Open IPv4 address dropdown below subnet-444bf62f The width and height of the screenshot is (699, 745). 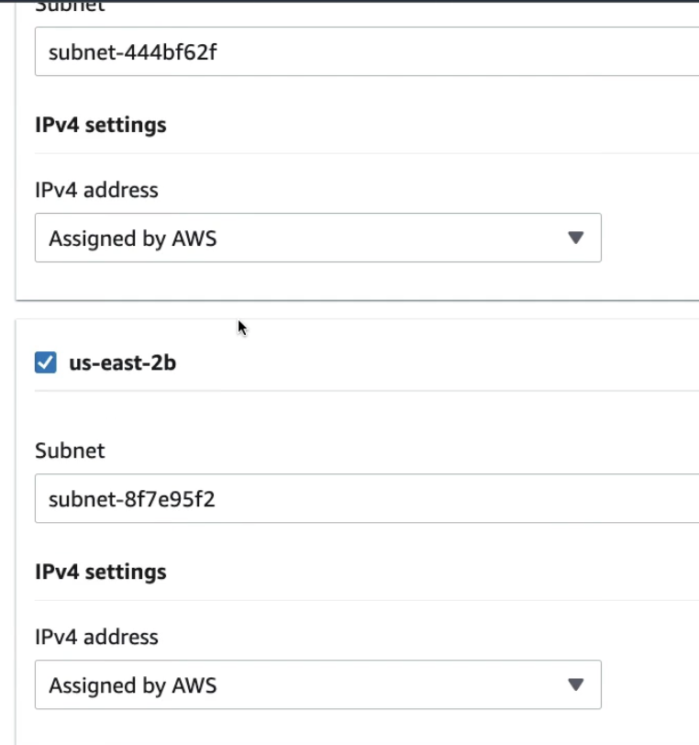pyautogui.click(x=318, y=238)
